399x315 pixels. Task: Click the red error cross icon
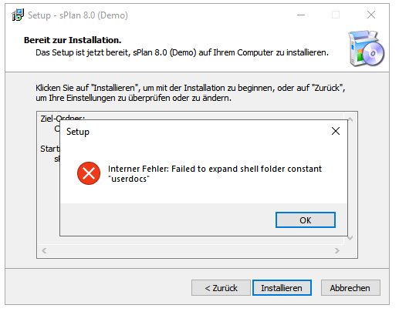(89, 173)
